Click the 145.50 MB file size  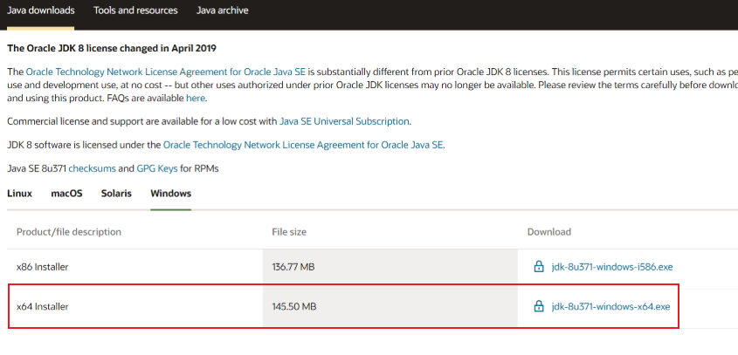pyautogui.click(x=294, y=307)
